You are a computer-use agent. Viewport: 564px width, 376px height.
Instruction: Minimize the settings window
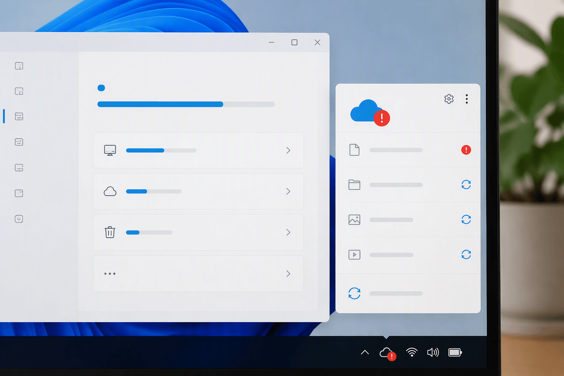tap(272, 42)
